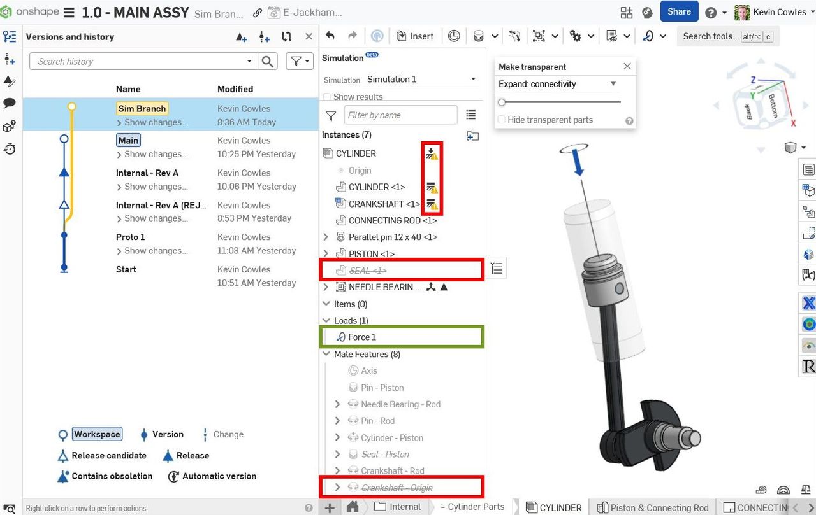Click the list view icon beside Filter by name

(471, 115)
